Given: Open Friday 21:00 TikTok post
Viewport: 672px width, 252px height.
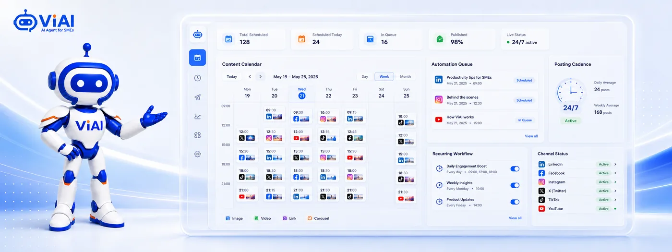Looking at the screenshot, I should 355,193.
